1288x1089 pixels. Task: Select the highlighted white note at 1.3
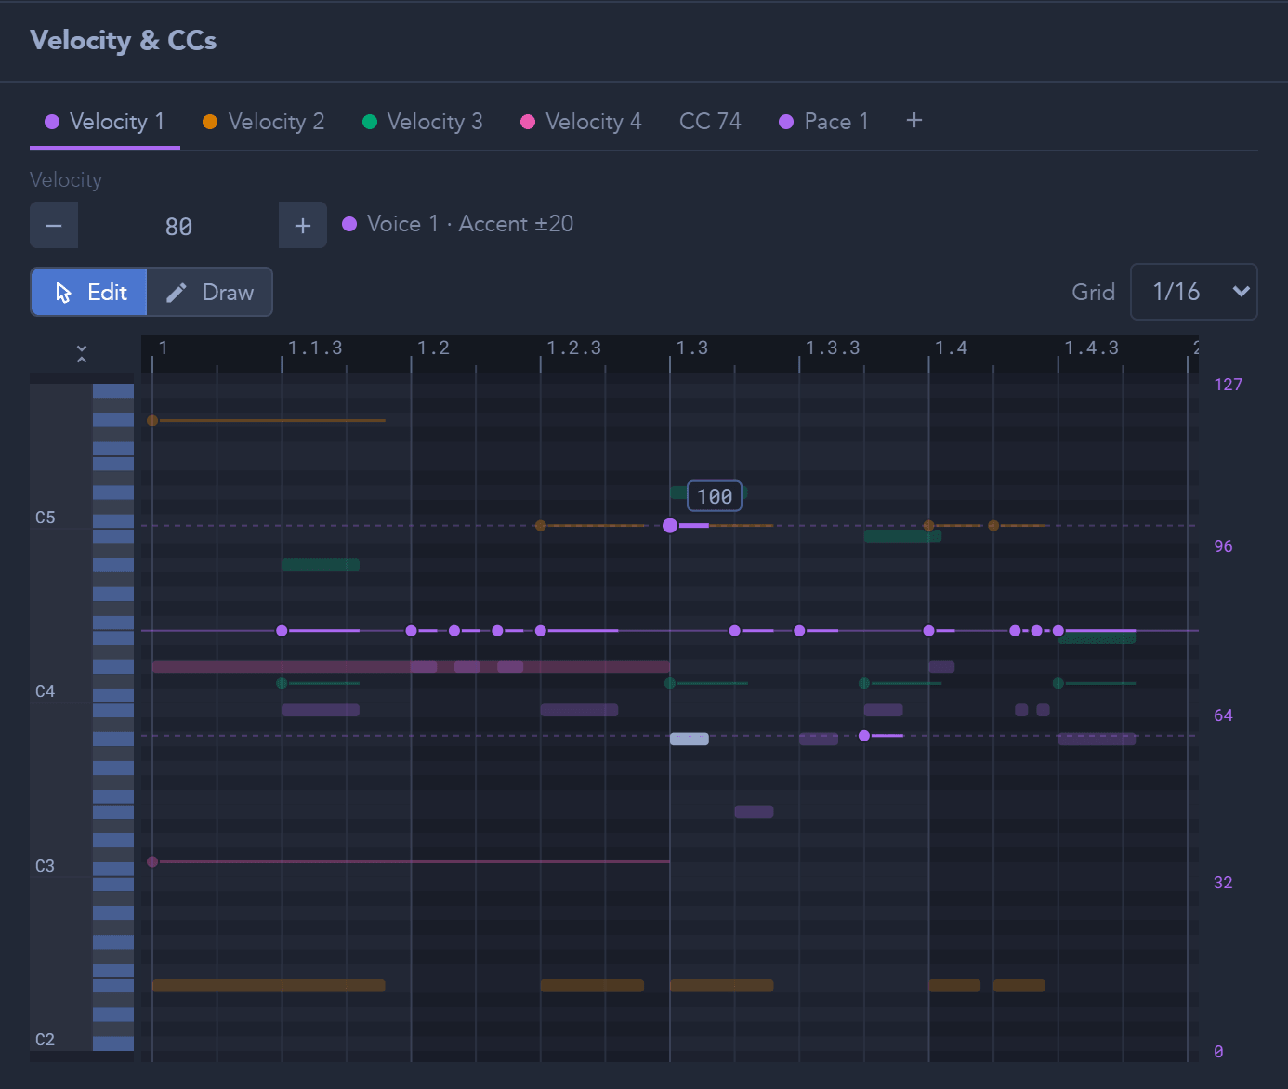click(690, 739)
